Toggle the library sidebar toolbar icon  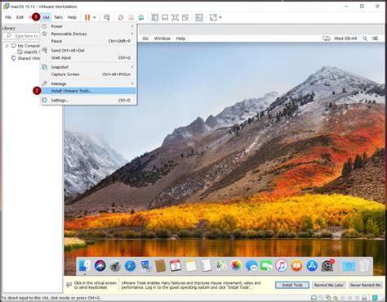coord(155,17)
